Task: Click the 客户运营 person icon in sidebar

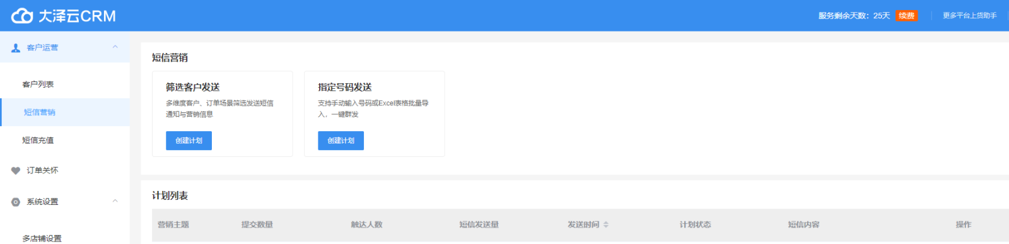Action: (x=16, y=47)
